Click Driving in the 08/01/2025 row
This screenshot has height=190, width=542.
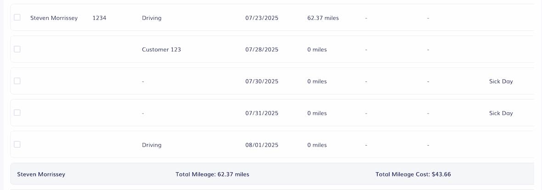pos(152,145)
